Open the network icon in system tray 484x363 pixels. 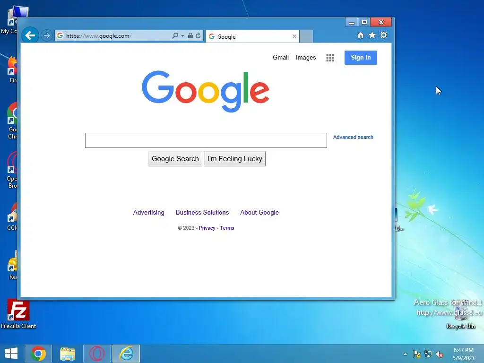tap(428, 354)
